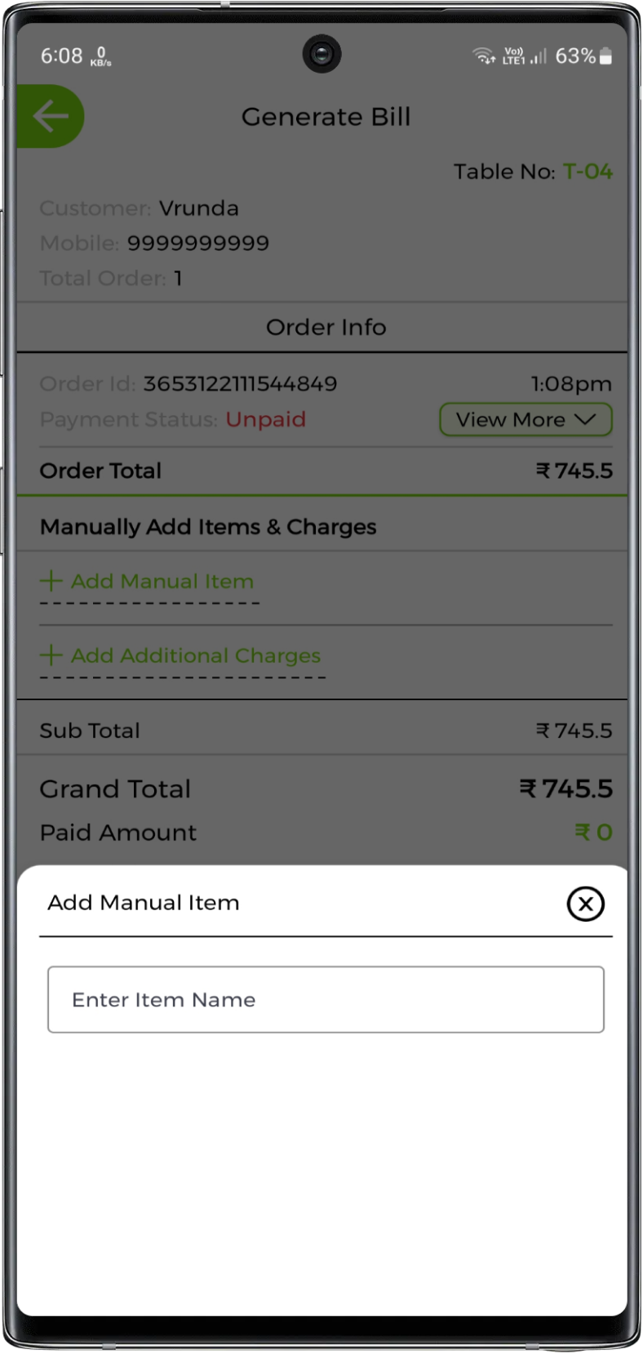643x1353 pixels.
Task: Click the Add Additional Charges link
Action: point(195,656)
